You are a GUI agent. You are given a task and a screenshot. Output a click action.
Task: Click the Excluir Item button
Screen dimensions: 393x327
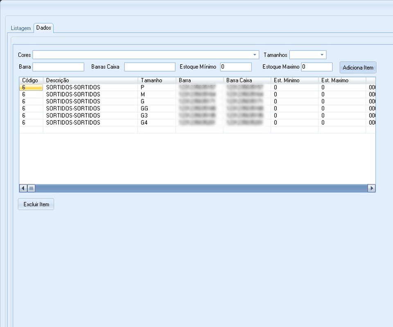(36, 204)
